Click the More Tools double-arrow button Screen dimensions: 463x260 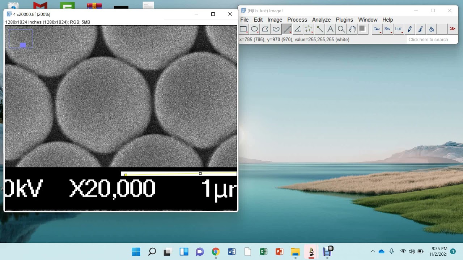(453, 29)
